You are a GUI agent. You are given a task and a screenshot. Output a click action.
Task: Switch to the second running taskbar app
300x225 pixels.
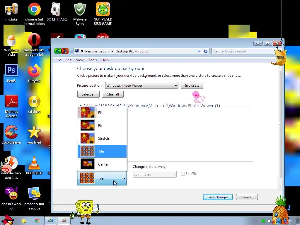(64, 221)
